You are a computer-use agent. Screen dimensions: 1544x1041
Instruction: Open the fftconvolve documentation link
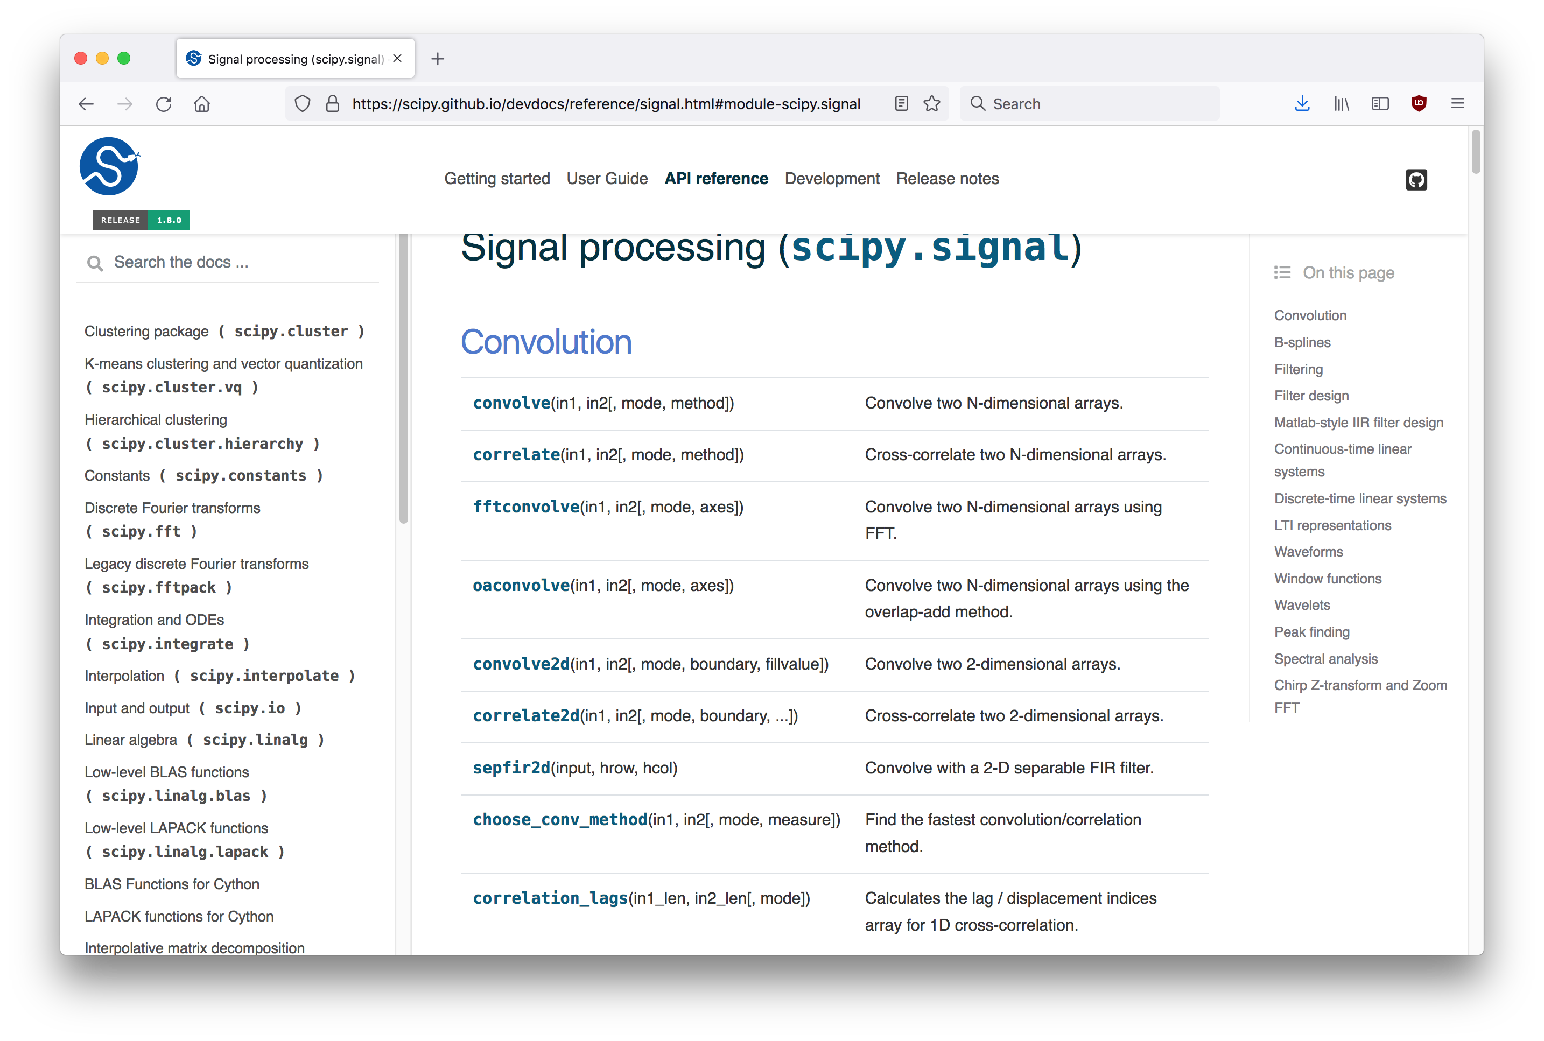[x=525, y=507]
